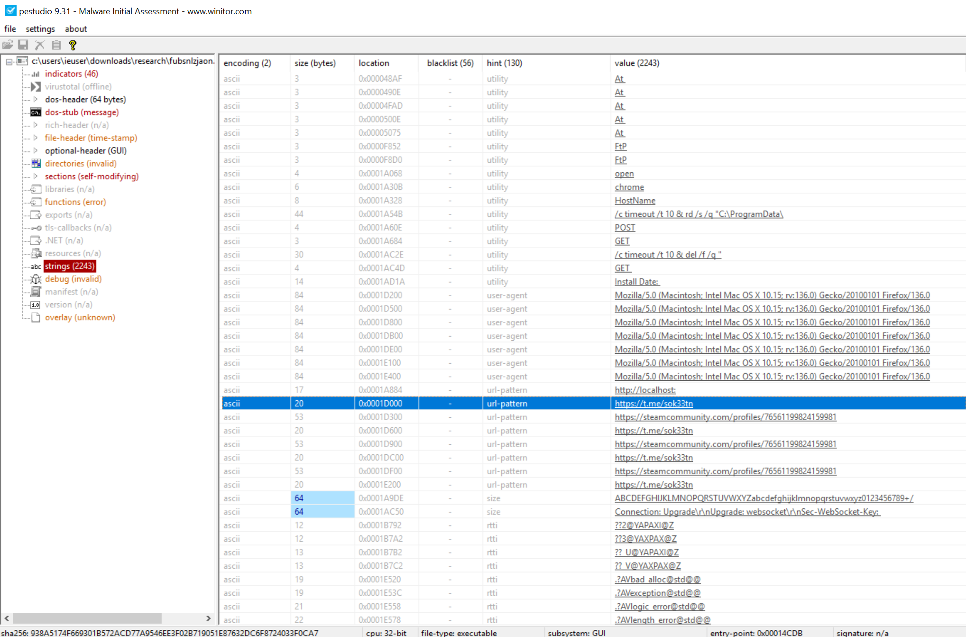Screen dimensions: 966x637
Task: Click the '.?AVbad_alloc@std@@' rtti string
Action: (657, 580)
